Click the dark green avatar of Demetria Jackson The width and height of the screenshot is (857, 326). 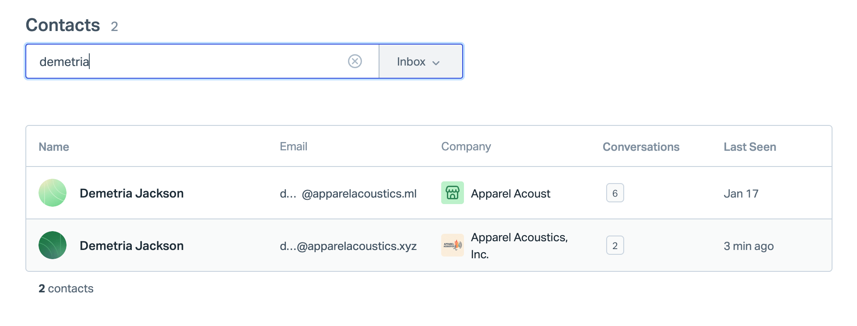tap(53, 245)
